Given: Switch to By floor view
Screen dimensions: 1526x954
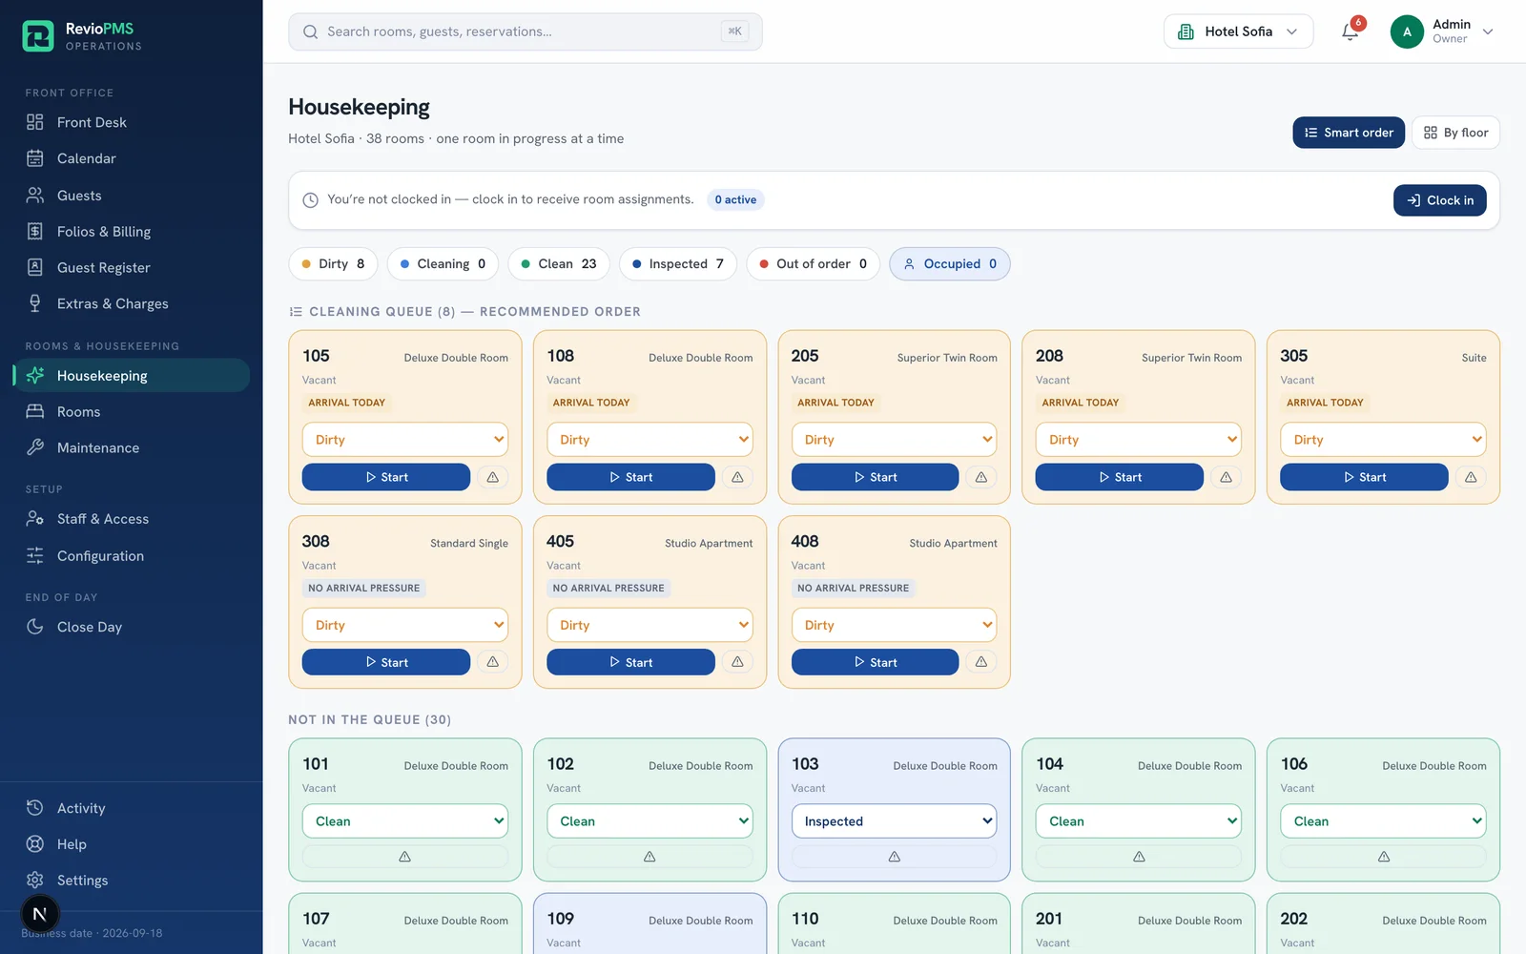Looking at the screenshot, I should click(x=1455, y=133).
